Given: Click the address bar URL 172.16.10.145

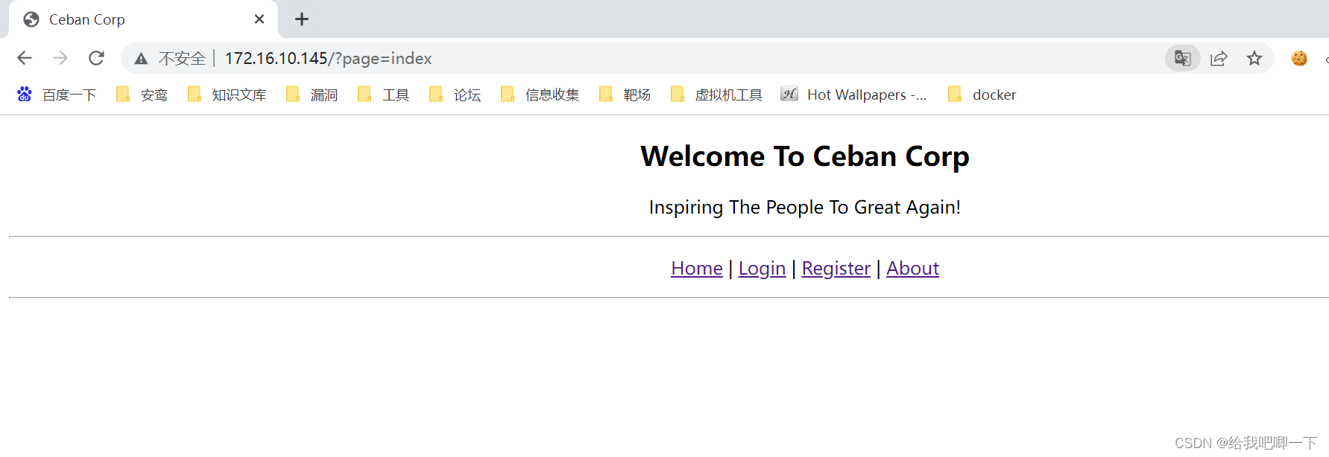Looking at the screenshot, I should [x=328, y=58].
